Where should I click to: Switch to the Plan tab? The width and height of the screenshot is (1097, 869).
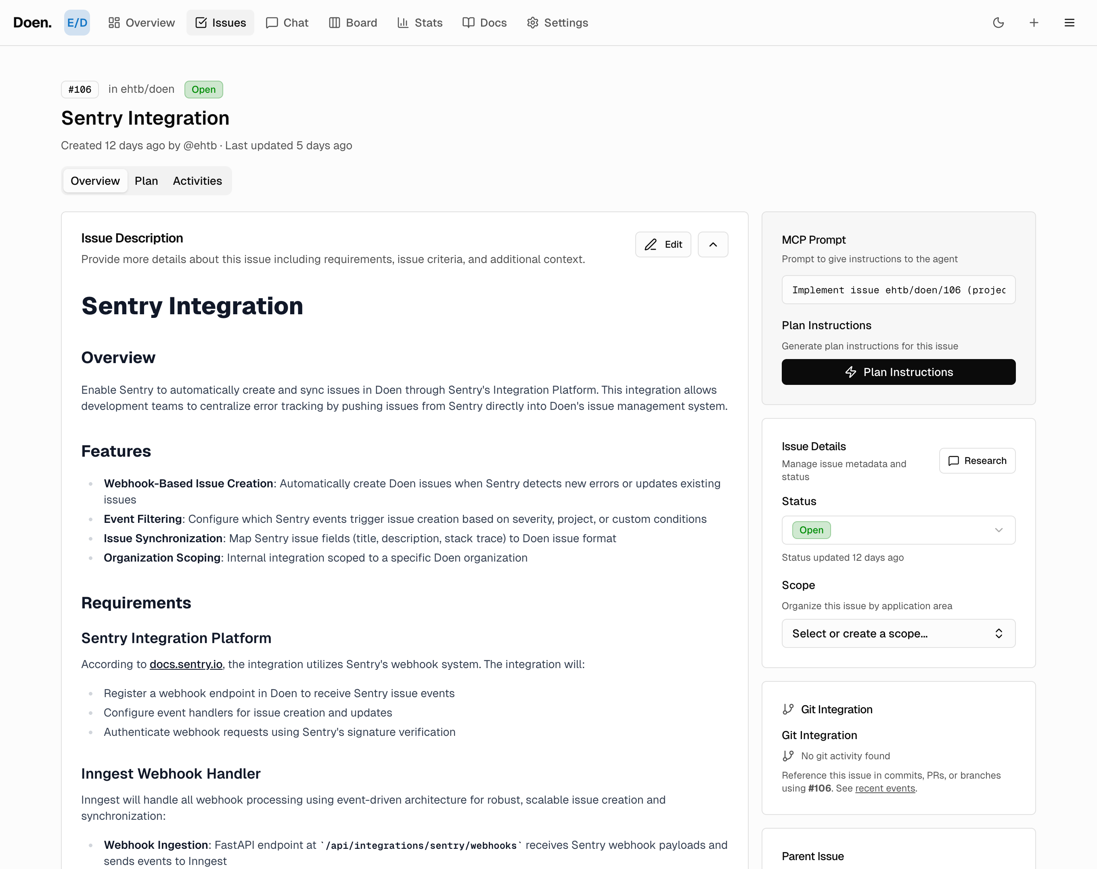(146, 181)
